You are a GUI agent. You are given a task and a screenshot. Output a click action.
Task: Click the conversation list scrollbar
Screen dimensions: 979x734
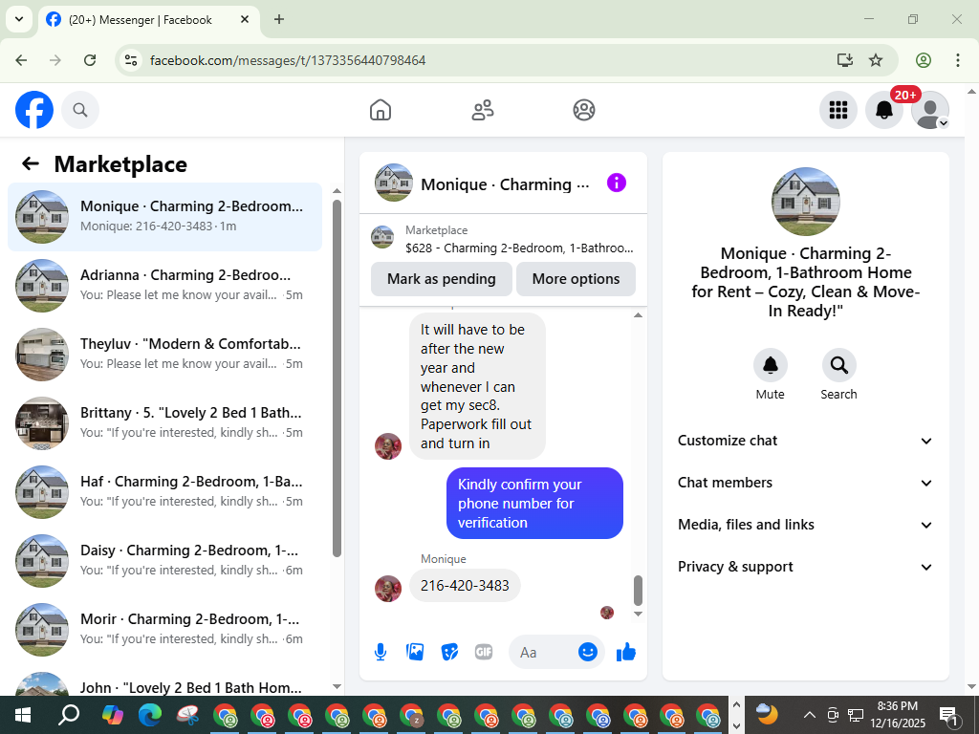pyautogui.click(x=337, y=378)
